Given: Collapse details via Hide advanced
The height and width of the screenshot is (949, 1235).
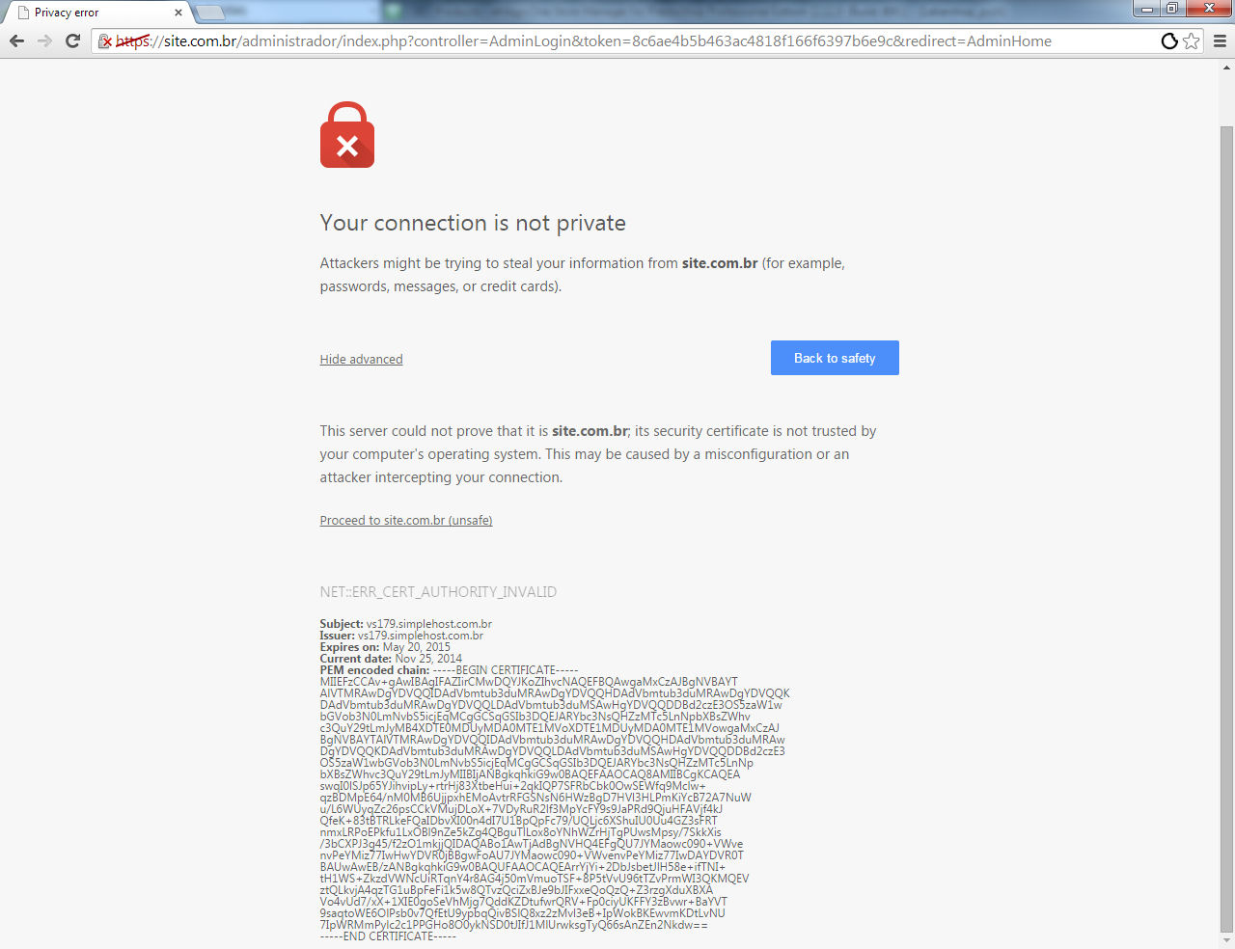Looking at the screenshot, I should (361, 359).
